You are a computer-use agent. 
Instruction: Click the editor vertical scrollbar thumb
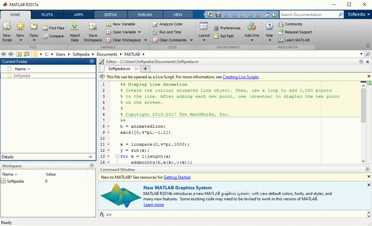pos(363,106)
